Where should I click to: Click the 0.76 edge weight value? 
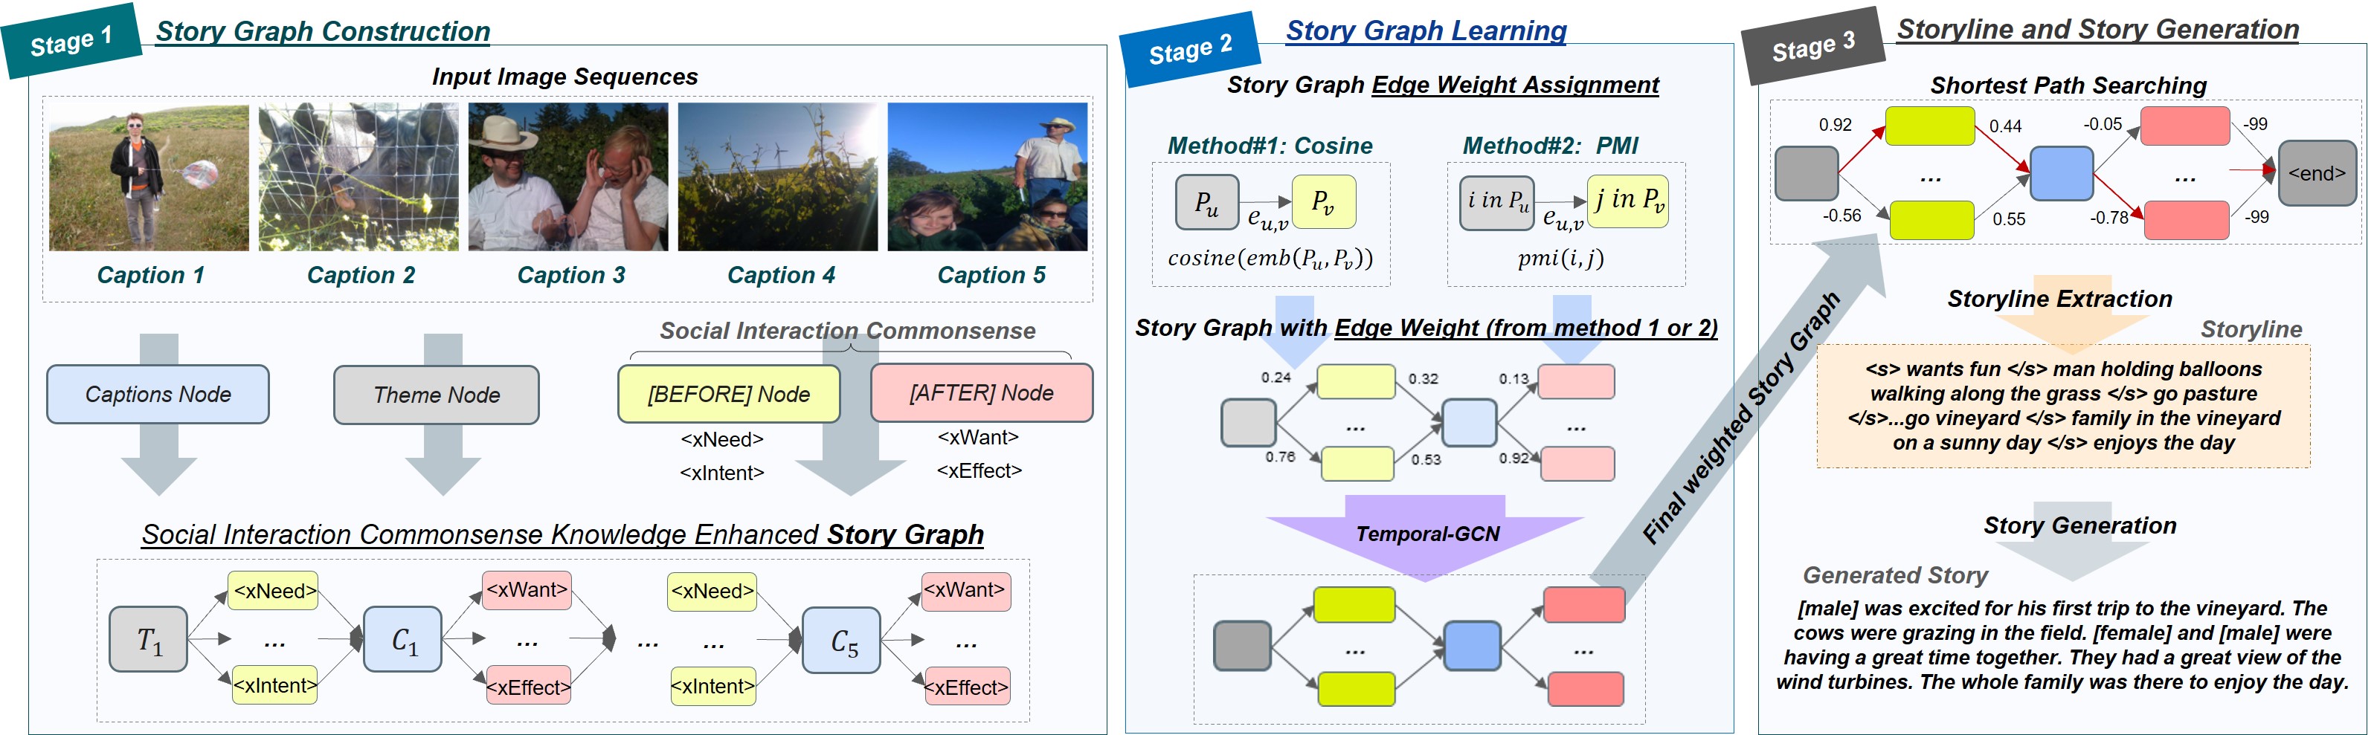pyautogui.click(x=1279, y=457)
